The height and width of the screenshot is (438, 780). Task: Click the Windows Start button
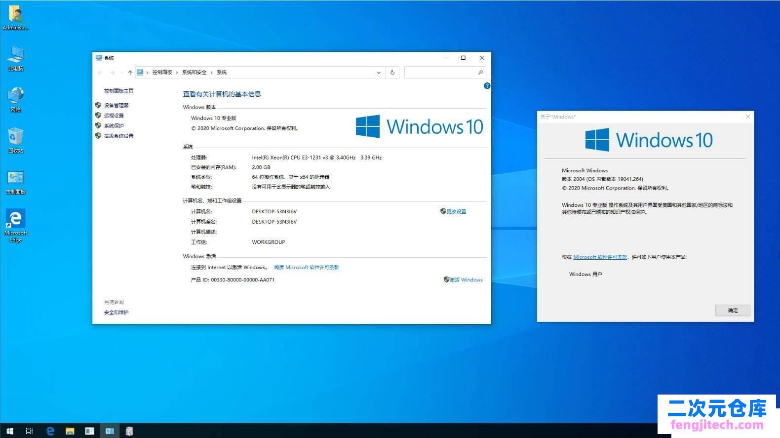click(x=10, y=431)
